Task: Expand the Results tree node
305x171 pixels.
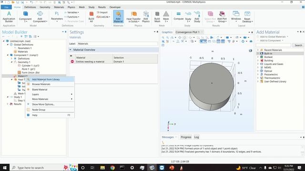Action: (x=8, y=104)
